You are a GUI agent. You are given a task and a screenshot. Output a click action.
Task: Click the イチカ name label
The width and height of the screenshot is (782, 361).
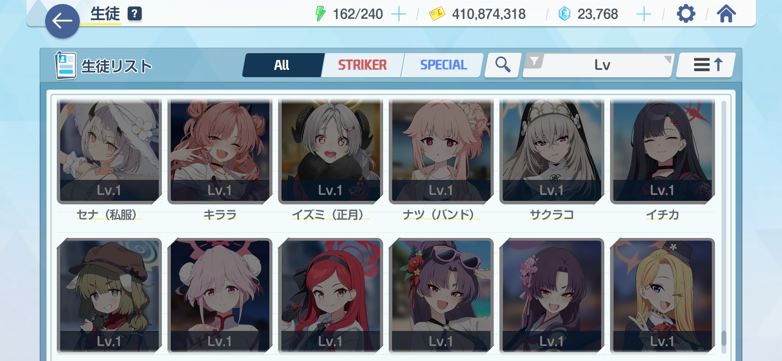(662, 215)
